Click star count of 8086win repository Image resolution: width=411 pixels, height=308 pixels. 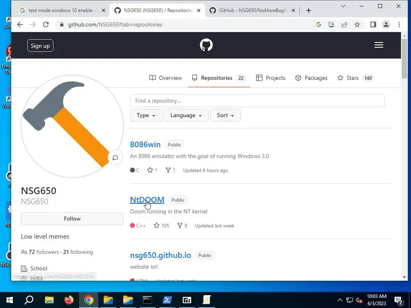152,170
